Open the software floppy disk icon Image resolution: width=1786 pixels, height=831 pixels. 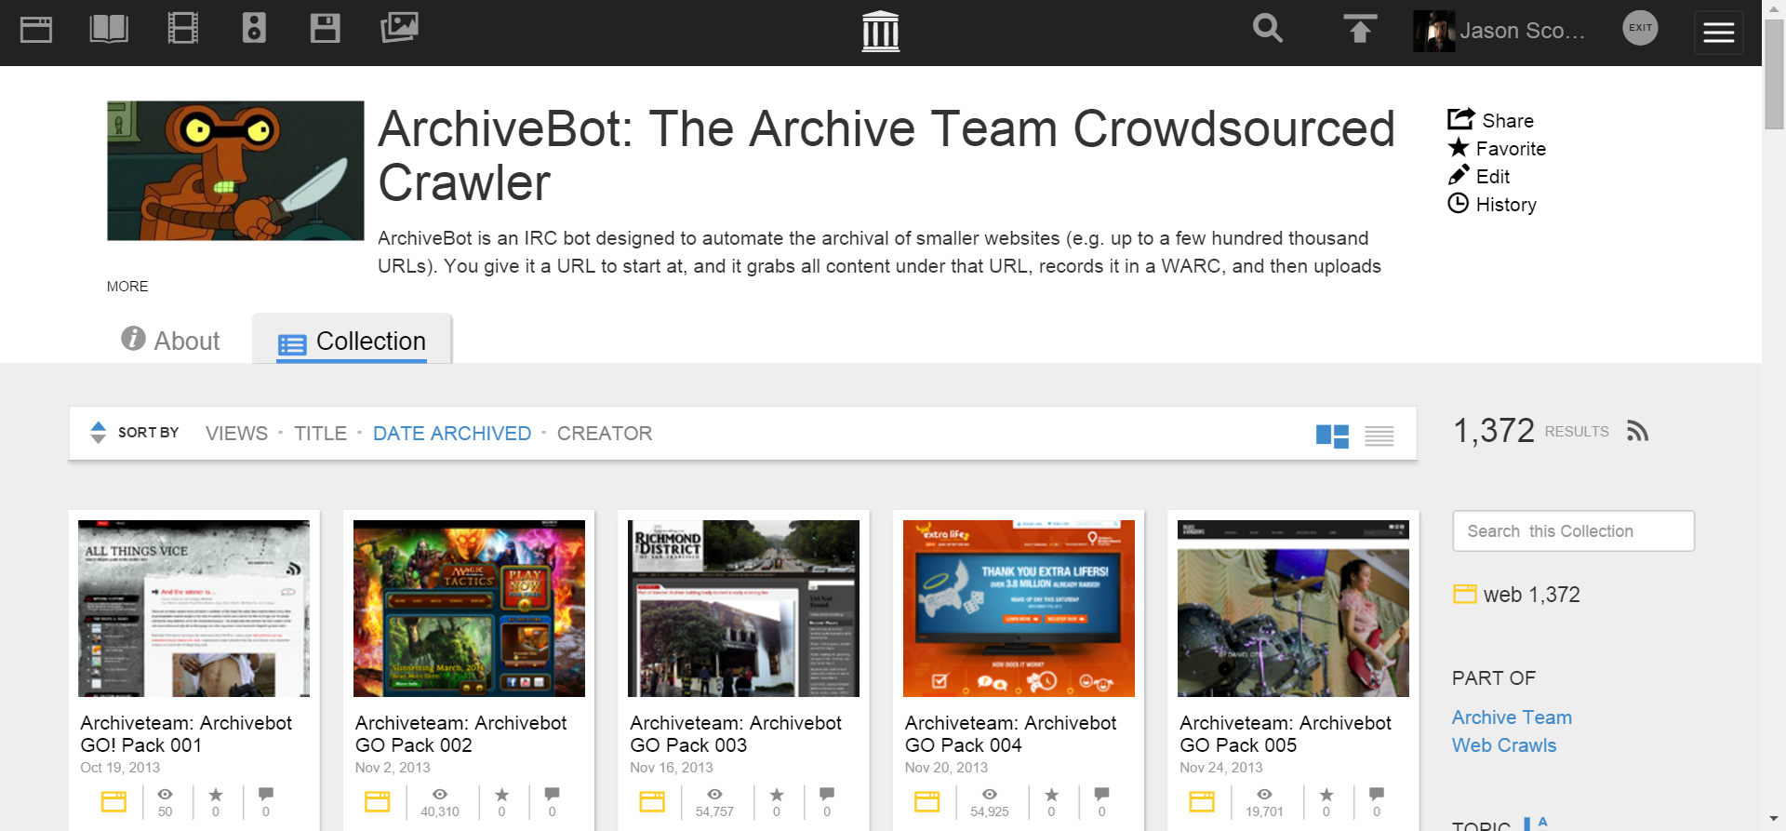click(x=325, y=30)
